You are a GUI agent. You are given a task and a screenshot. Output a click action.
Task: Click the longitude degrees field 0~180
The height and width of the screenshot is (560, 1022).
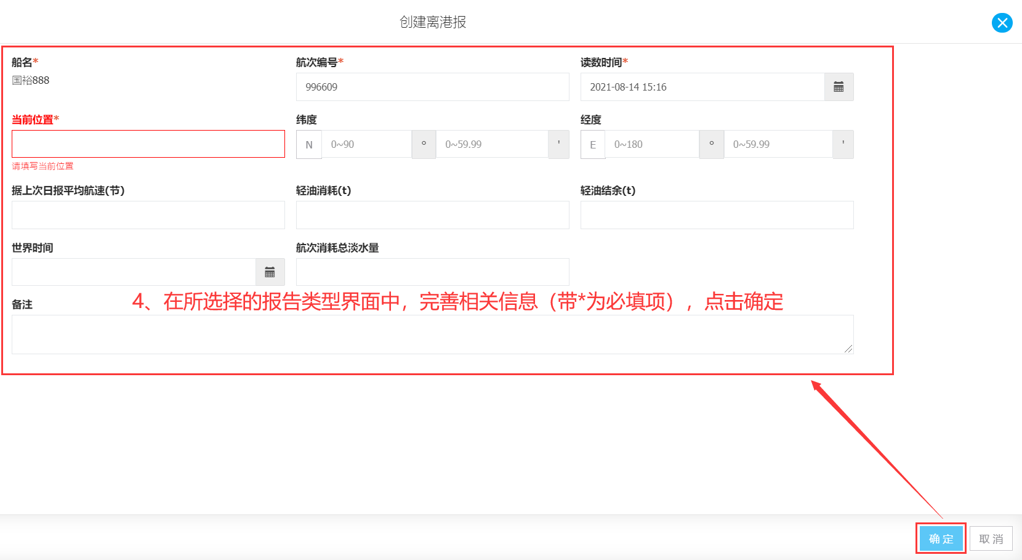coord(652,144)
